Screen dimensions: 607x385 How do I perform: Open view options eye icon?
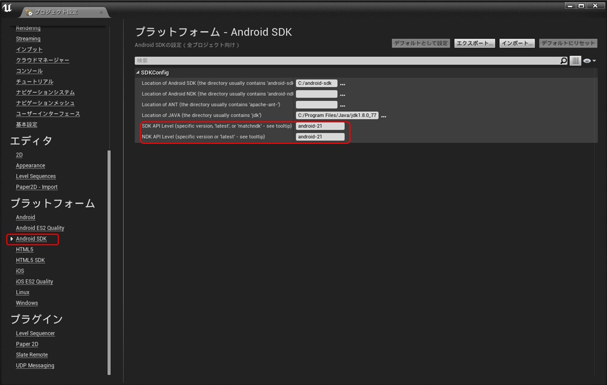587,61
